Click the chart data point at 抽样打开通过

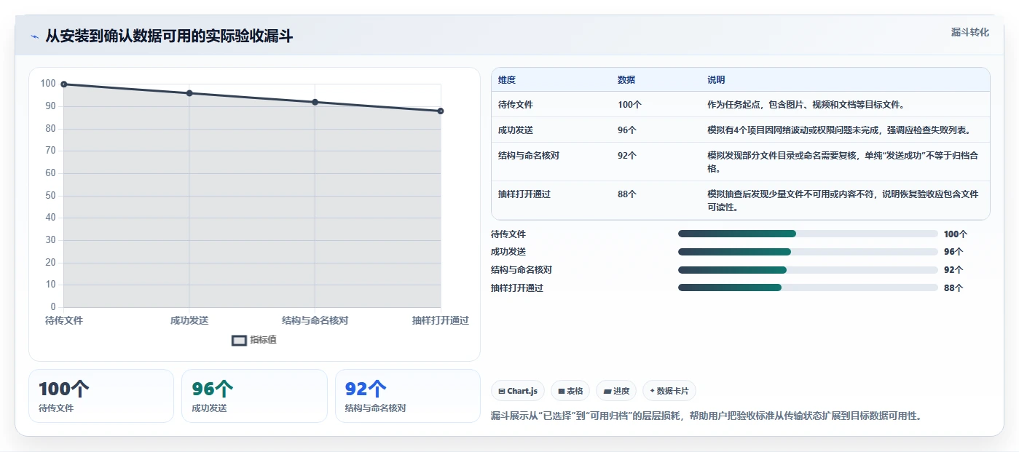[x=441, y=111]
